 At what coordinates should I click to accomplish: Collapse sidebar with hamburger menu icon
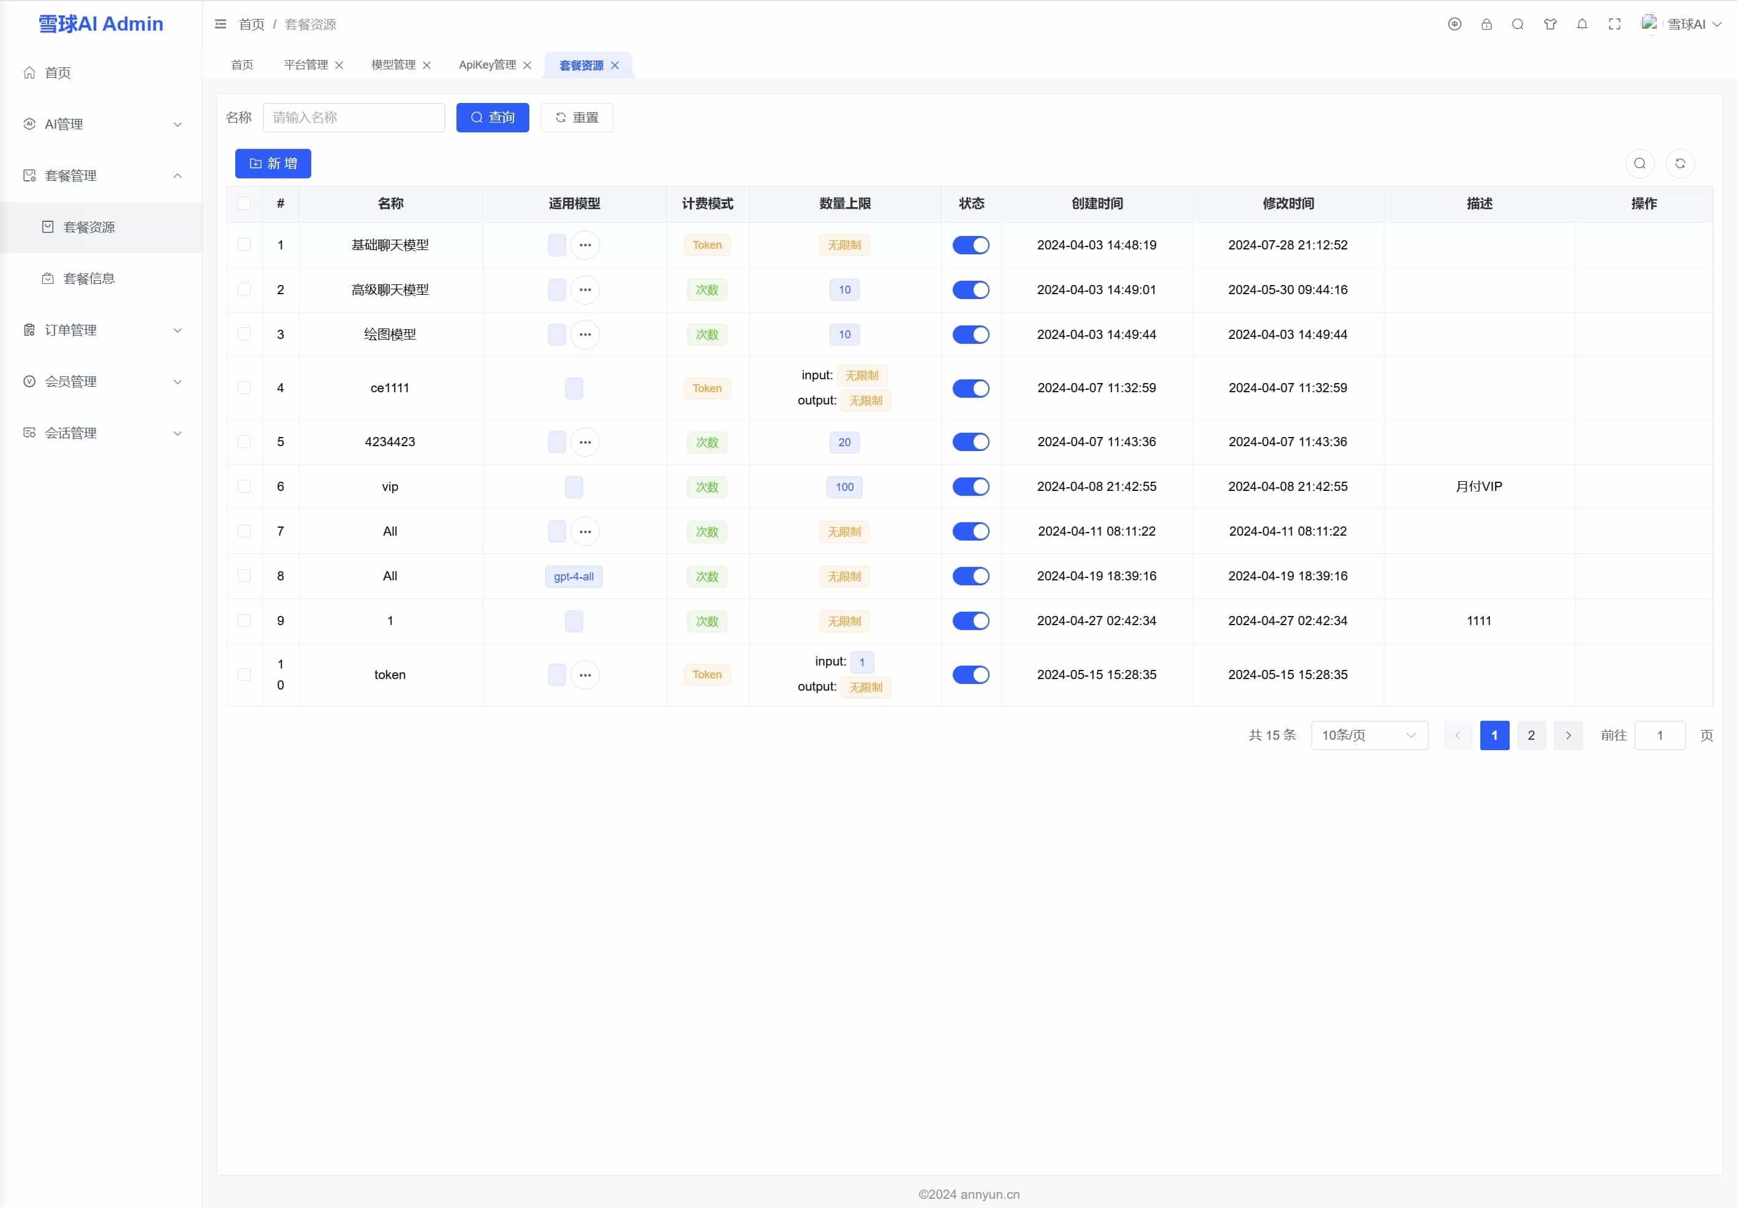[x=220, y=25]
